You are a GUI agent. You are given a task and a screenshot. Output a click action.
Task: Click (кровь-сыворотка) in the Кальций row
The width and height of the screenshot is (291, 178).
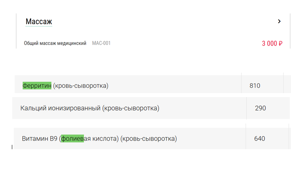pyautogui.click(x=131, y=108)
